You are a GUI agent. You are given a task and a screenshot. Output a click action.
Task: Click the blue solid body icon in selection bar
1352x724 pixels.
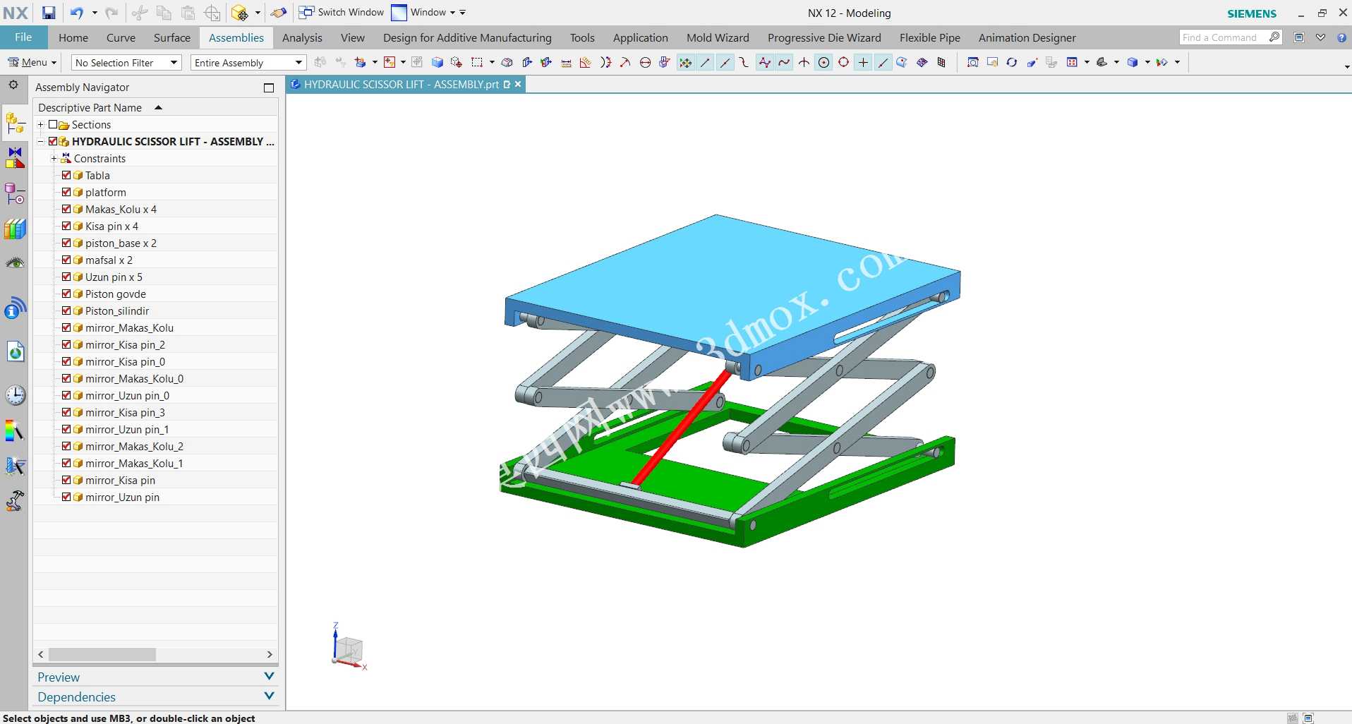click(x=437, y=63)
